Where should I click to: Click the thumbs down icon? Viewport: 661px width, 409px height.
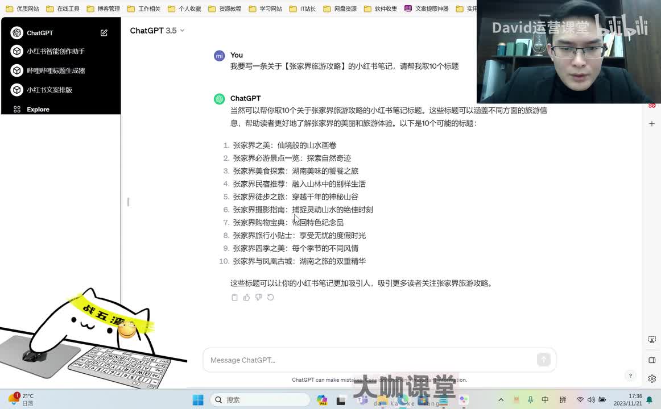coord(258,297)
